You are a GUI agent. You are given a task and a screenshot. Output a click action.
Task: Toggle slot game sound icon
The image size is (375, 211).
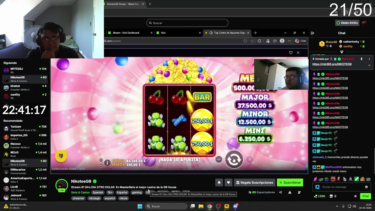(101, 166)
